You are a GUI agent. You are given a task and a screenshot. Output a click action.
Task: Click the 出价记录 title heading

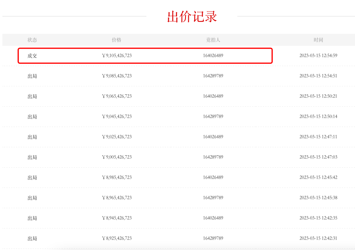(x=192, y=17)
